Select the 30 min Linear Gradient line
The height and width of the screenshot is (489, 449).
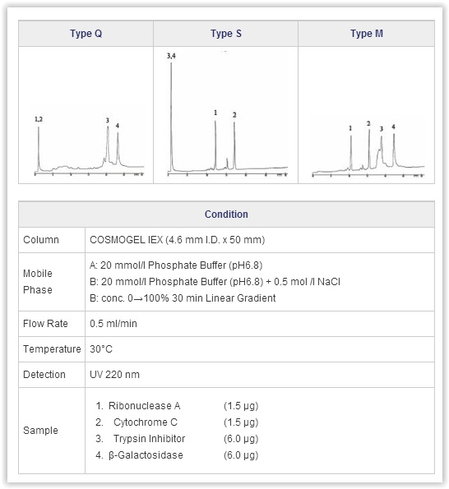183,298
